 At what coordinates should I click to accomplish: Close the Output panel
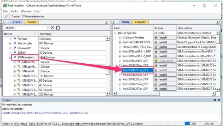tap(219, 100)
